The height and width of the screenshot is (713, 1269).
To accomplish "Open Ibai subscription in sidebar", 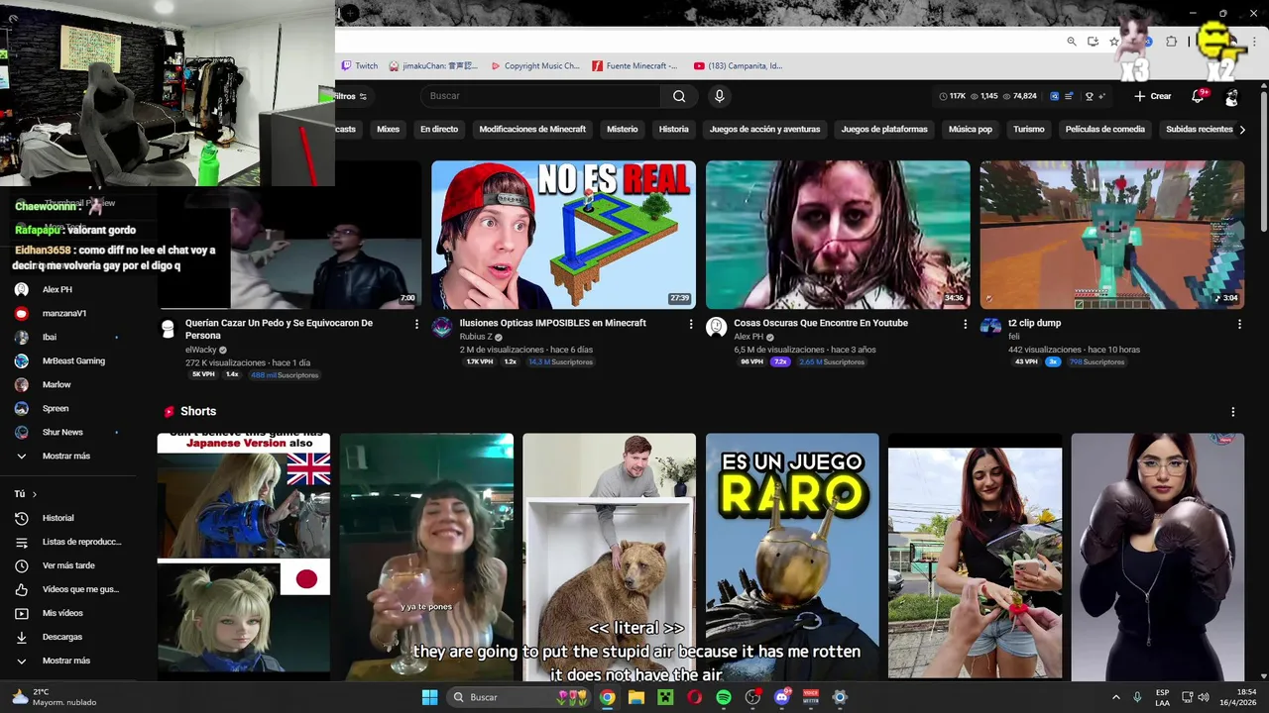I will (65, 337).
